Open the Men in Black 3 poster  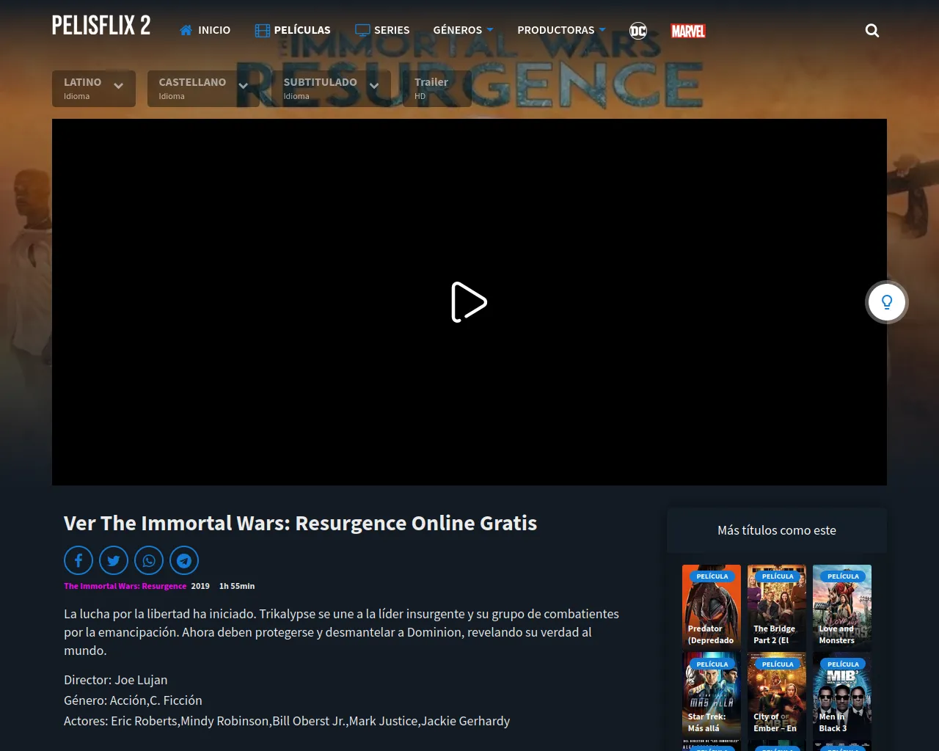click(842, 695)
